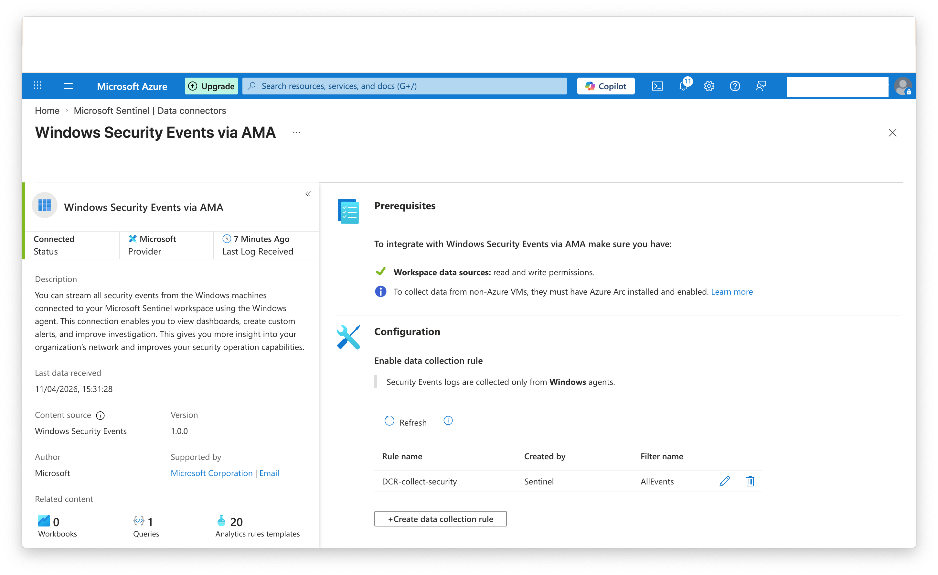
Task: Open the feedback icon in header
Action: tap(761, 86)
